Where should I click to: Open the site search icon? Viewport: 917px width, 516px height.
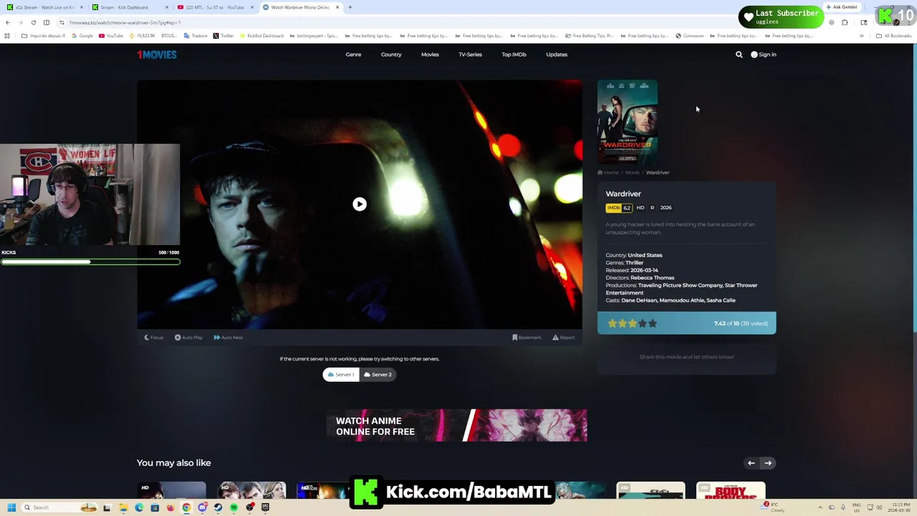pyautogui.click(x=739, y=54)
